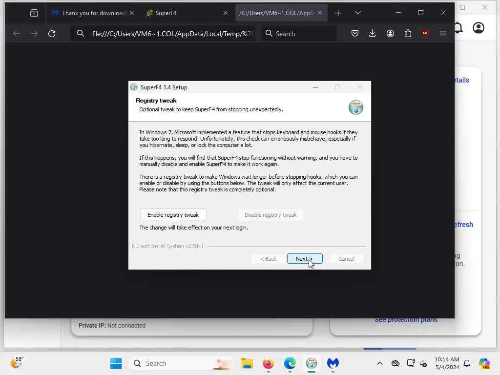Image resolution: width=500 pixels, height=375 pixels.
Task: Enable registry tweak button
Action: [x=173, y=215]
